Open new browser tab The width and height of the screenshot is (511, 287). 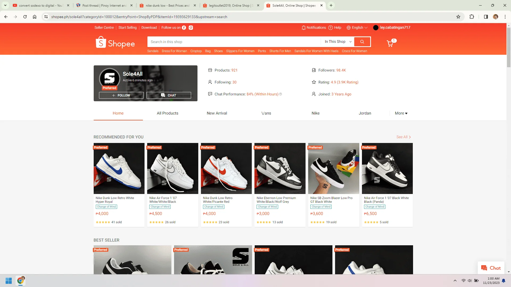coord(331,5)
